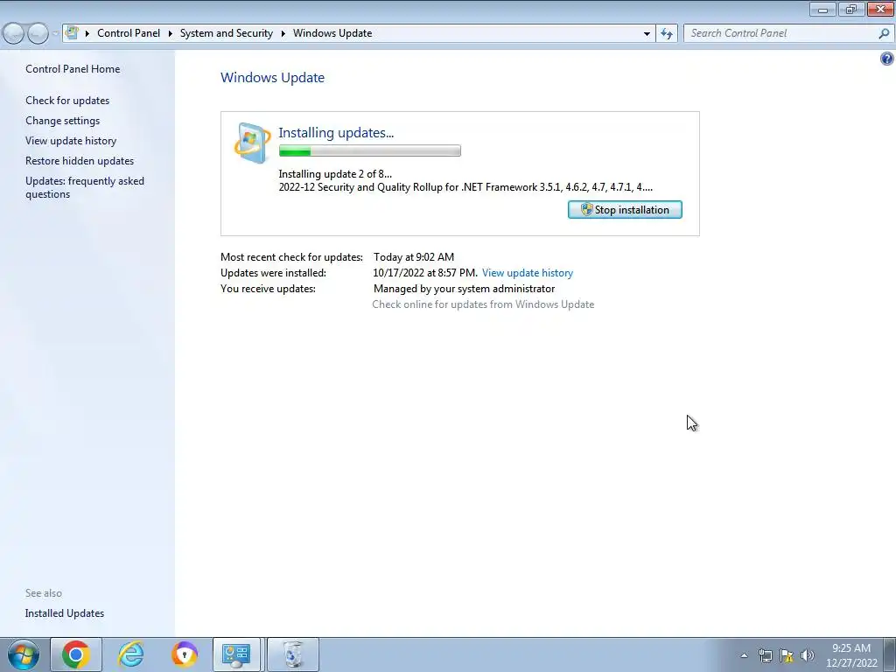The image size is (896, 672).
Task: Close the Windows Update window
Action: pos(880,9)
